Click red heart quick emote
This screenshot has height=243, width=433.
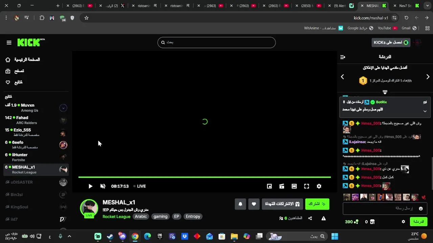pos(424,197)
